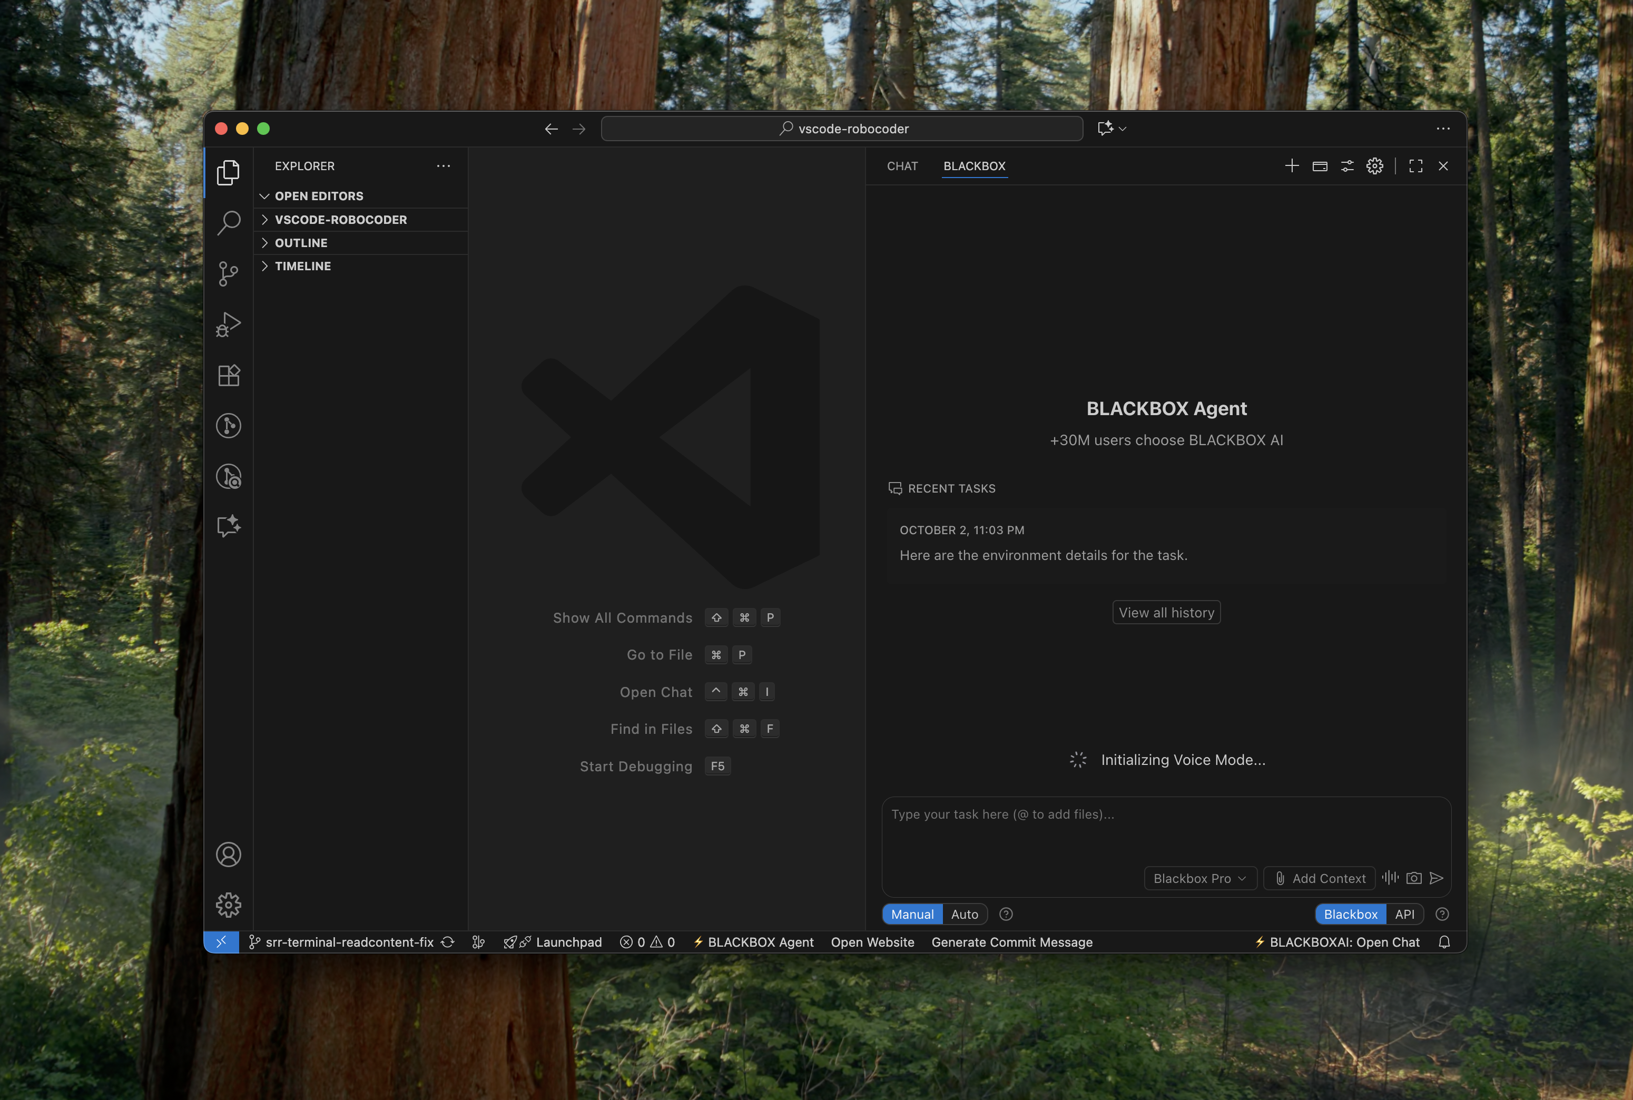Open the Search view in activity bar
Screen dimensions: 1633x1100
(x=228, y=223)
